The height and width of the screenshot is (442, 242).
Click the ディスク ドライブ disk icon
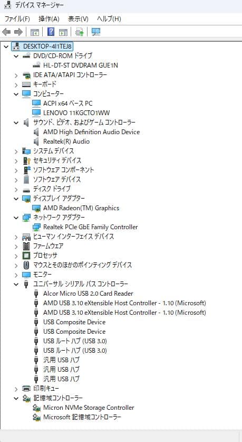click(26, 190)
